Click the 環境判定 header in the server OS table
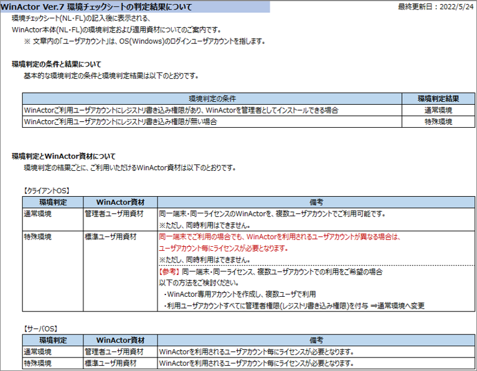477x371 pixels. (53, 340)
